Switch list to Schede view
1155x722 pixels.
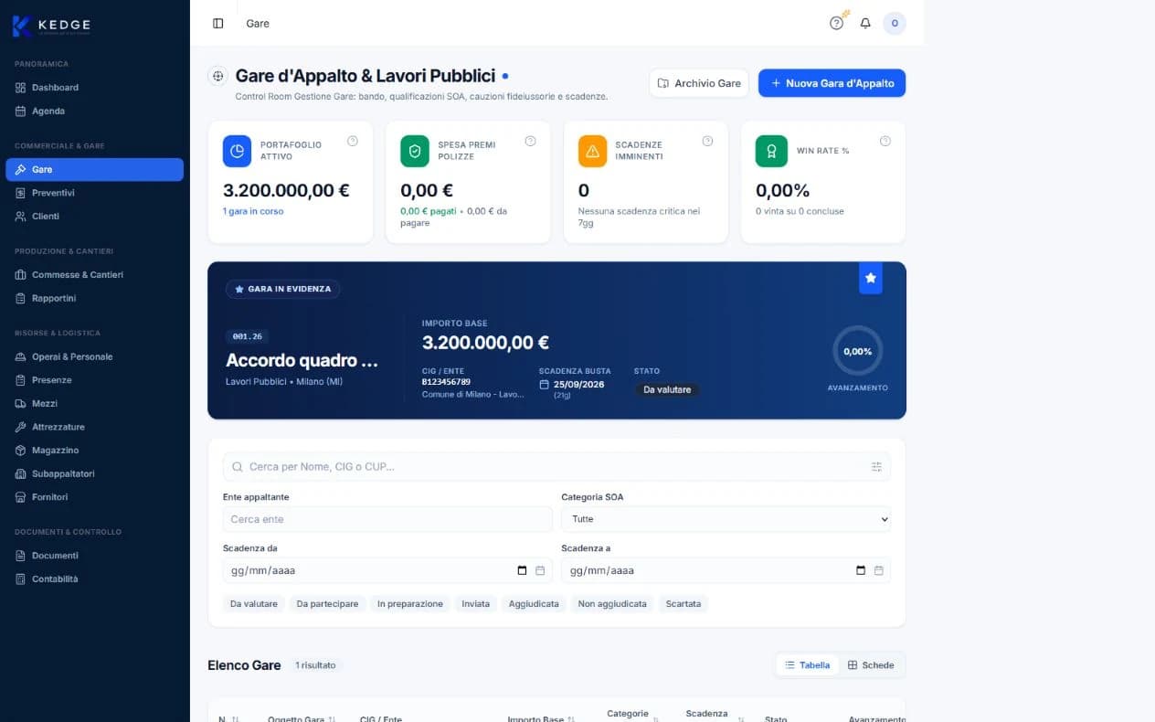point(871,665)
